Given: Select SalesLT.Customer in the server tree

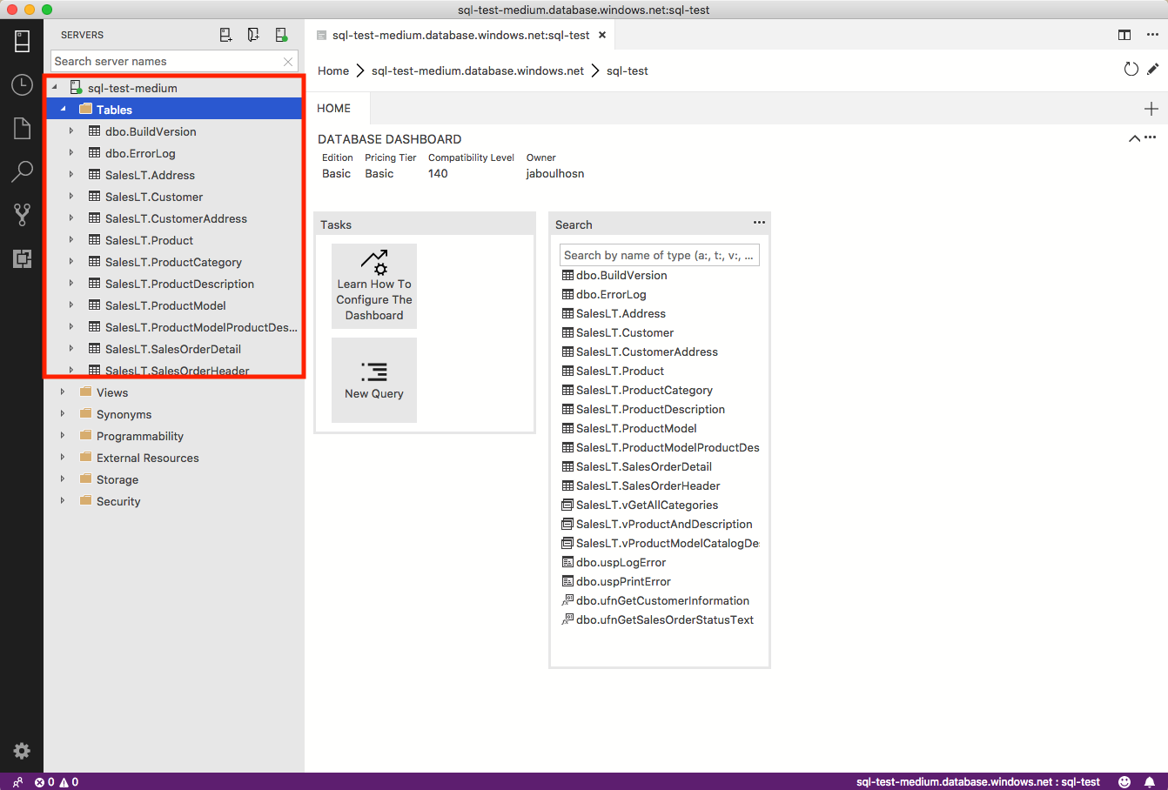Looking at the screenshot, I should pyautogui.click(x=154, y=197).
